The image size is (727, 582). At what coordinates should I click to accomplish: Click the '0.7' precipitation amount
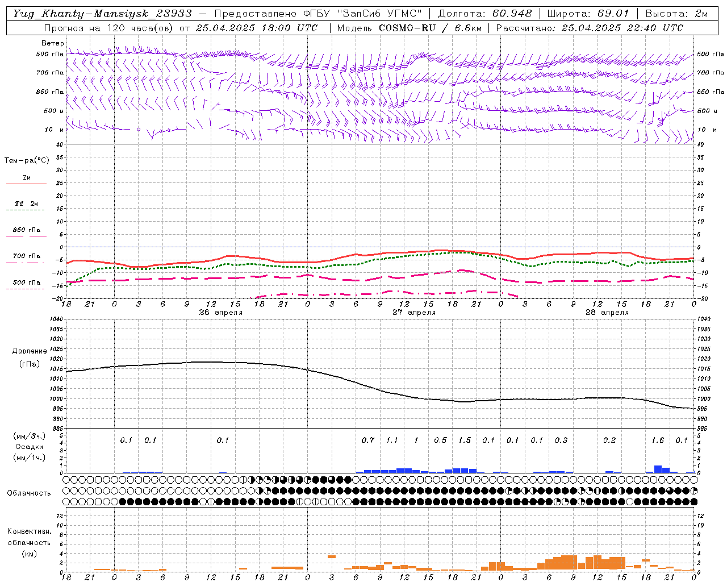tap(368, 440)
